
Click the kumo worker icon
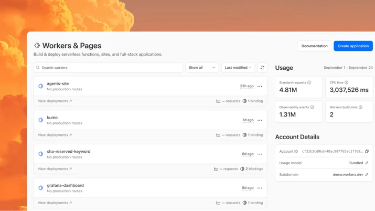41,120
